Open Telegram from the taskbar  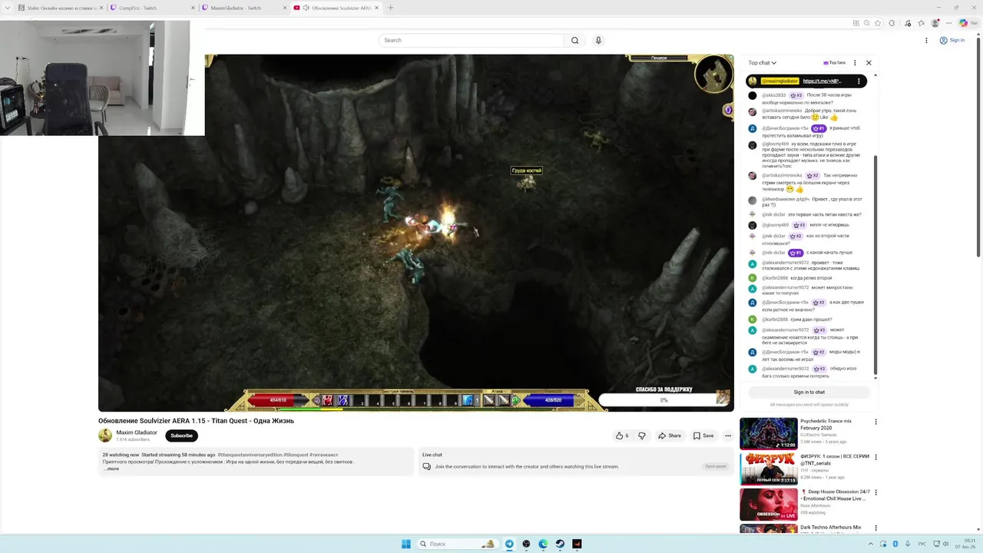pos(509,544)
